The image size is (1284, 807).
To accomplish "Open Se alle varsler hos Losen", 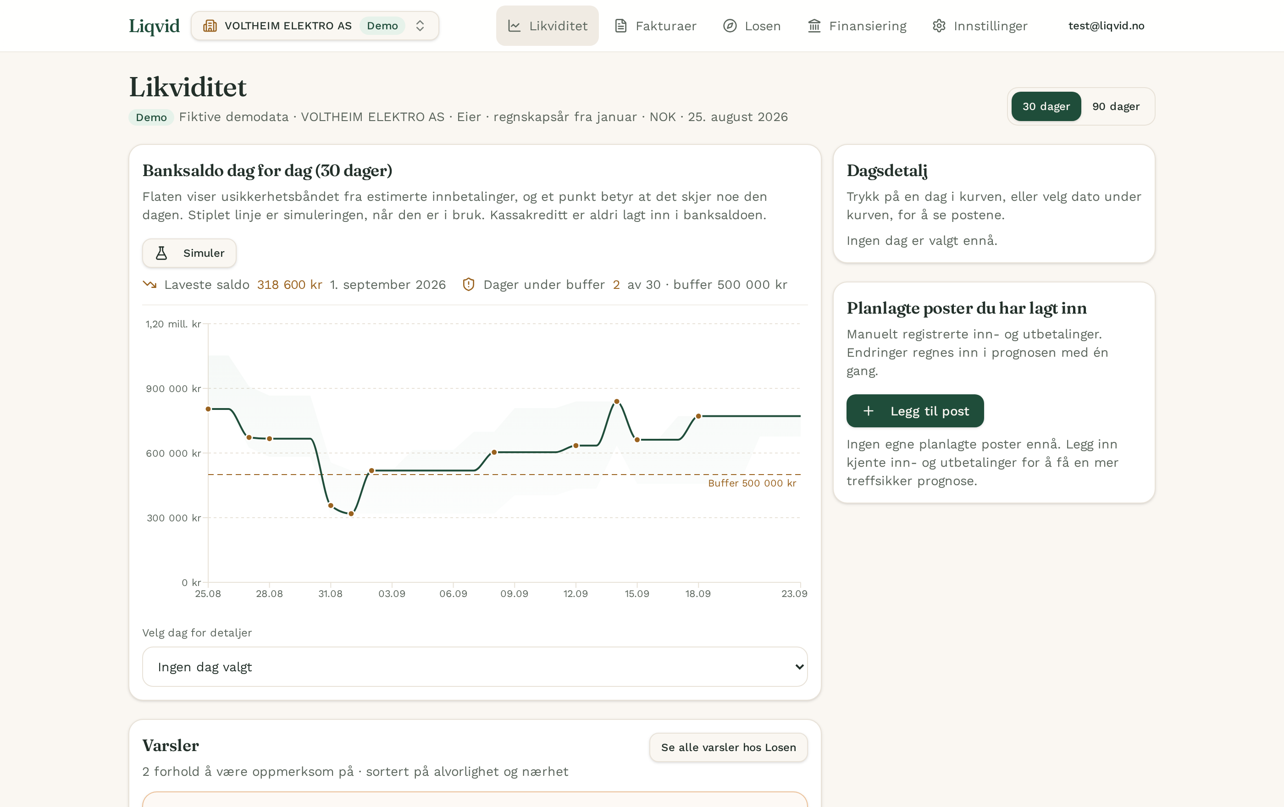I will pyautogui.click(x=728, y=747).
